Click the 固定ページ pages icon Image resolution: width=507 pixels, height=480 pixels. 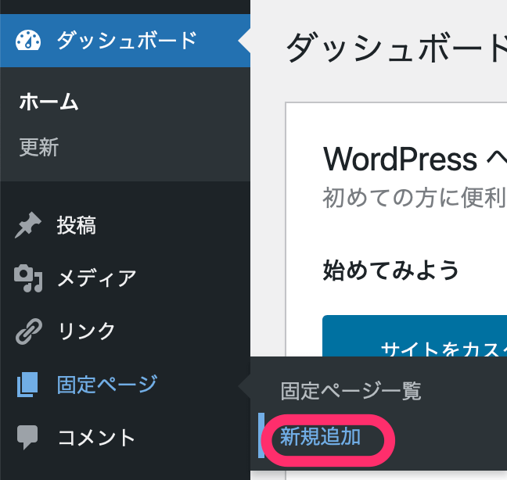pos(27,385)
